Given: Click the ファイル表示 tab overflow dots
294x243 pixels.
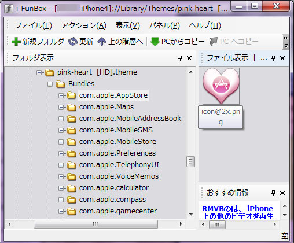Looking at the screenshot, I should click(264, 58).
